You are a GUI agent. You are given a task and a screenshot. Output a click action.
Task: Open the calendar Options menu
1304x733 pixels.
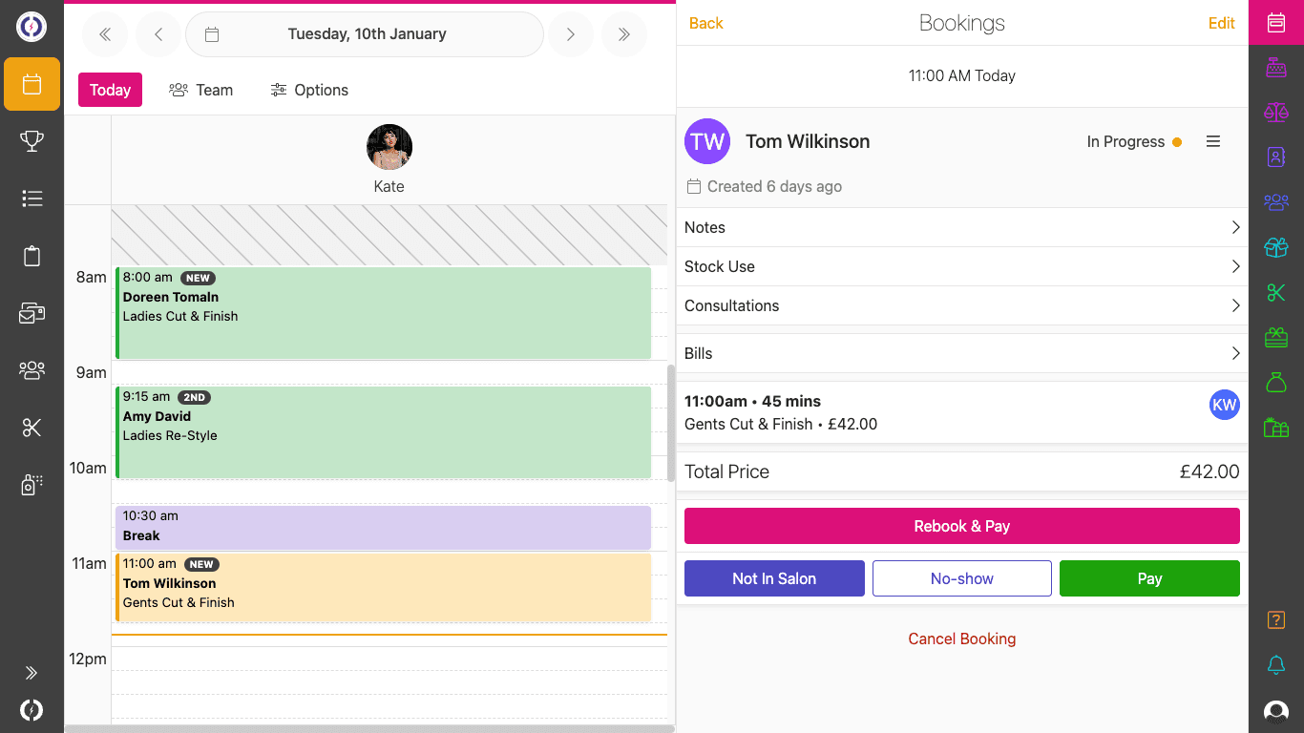pyautogui.click(x=309, y=90)
